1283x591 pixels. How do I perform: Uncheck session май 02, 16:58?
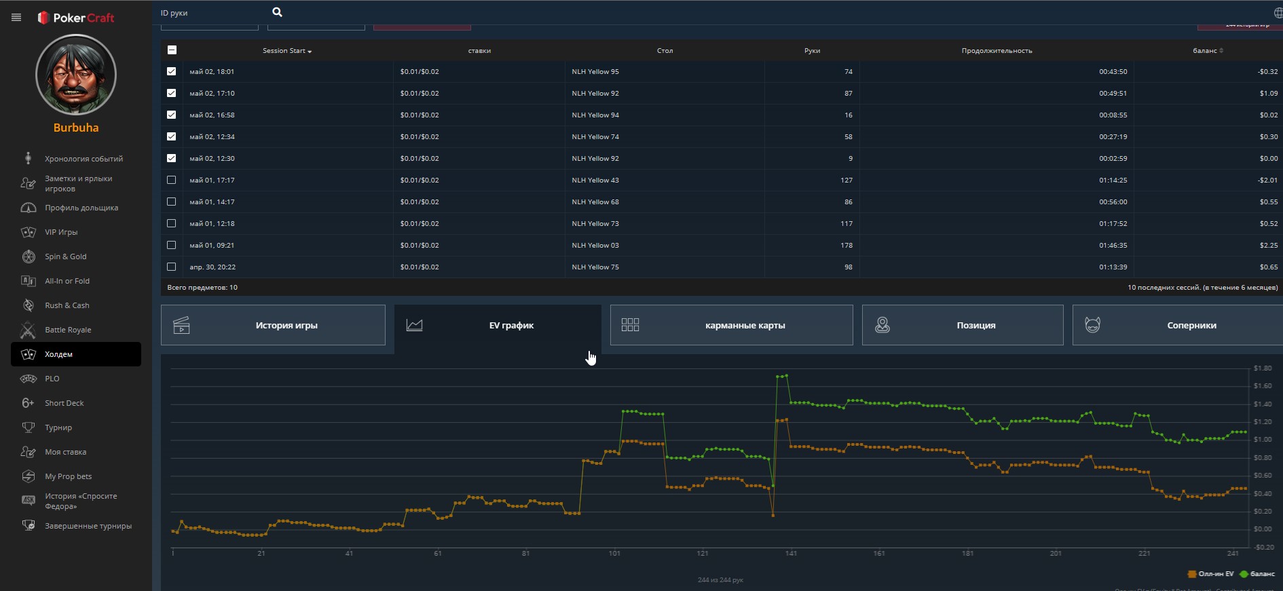172,115
